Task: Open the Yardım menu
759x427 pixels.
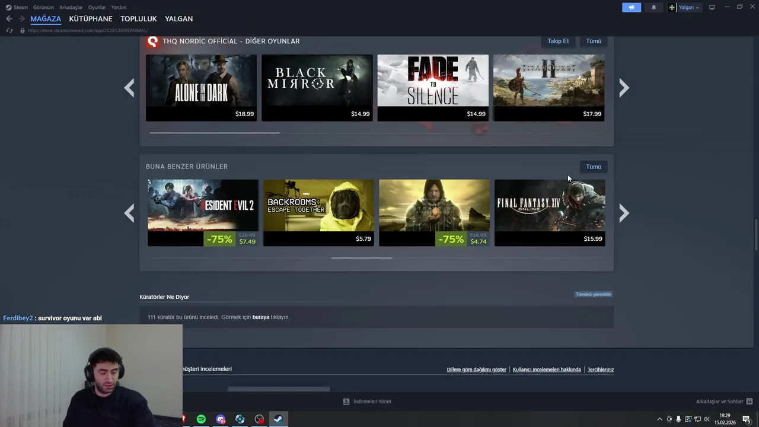Action: 119,7
